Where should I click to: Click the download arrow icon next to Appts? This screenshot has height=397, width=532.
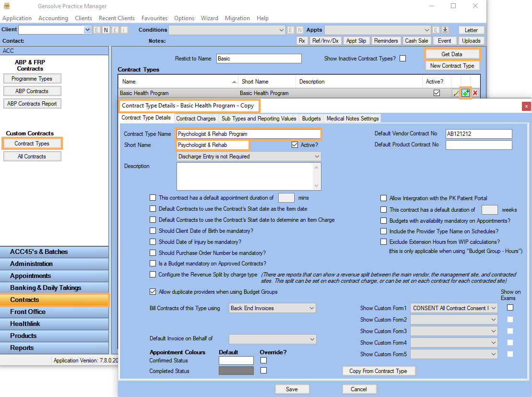click(445, 30)
